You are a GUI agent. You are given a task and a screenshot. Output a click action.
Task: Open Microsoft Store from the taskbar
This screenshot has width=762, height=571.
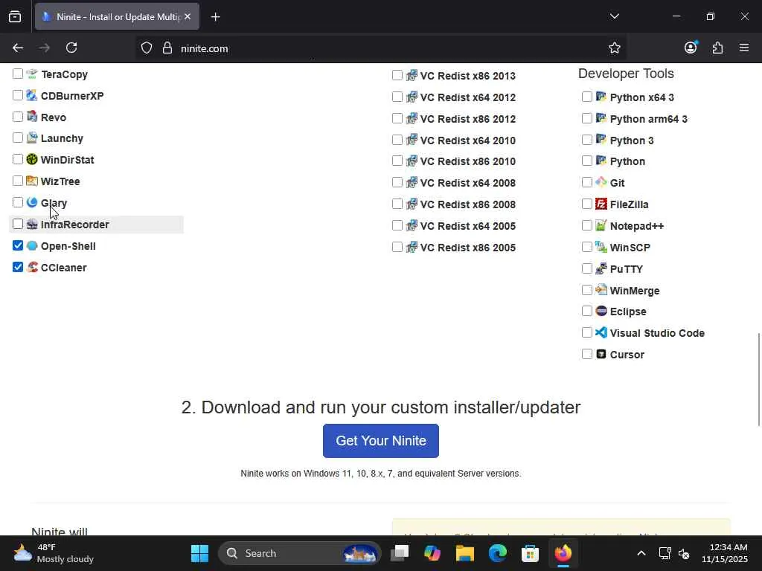coord(530,553)
